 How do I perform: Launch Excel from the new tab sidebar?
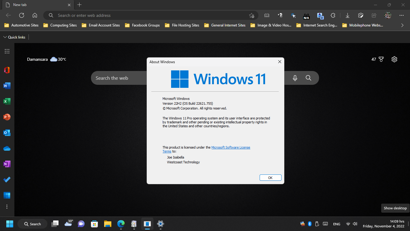[x=7, y=101]
